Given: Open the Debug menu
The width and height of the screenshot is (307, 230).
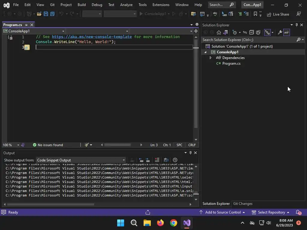Looking at the screenshot, I should pos(97,5).
